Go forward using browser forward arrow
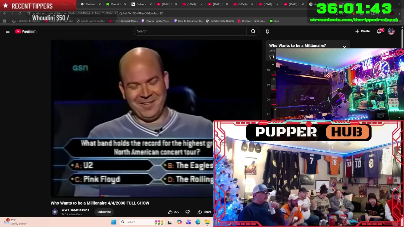Image resolution: width=404 pixels, height=227 pixels. tap(12, 13)
